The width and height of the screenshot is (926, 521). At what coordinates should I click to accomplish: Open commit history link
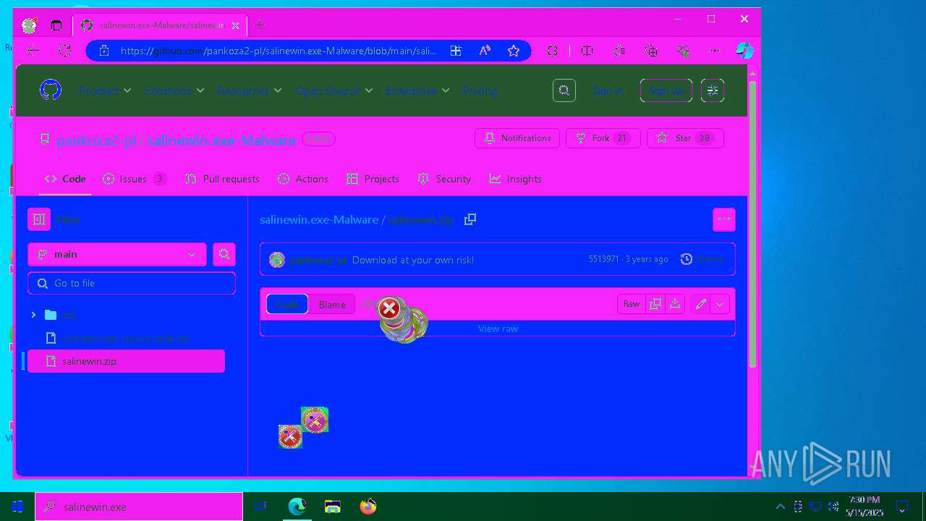(702, 259)
